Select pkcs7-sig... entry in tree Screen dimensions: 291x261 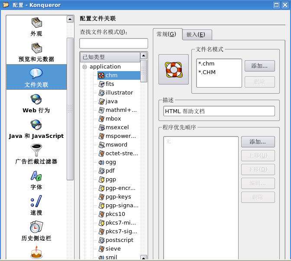pos(121,232)
